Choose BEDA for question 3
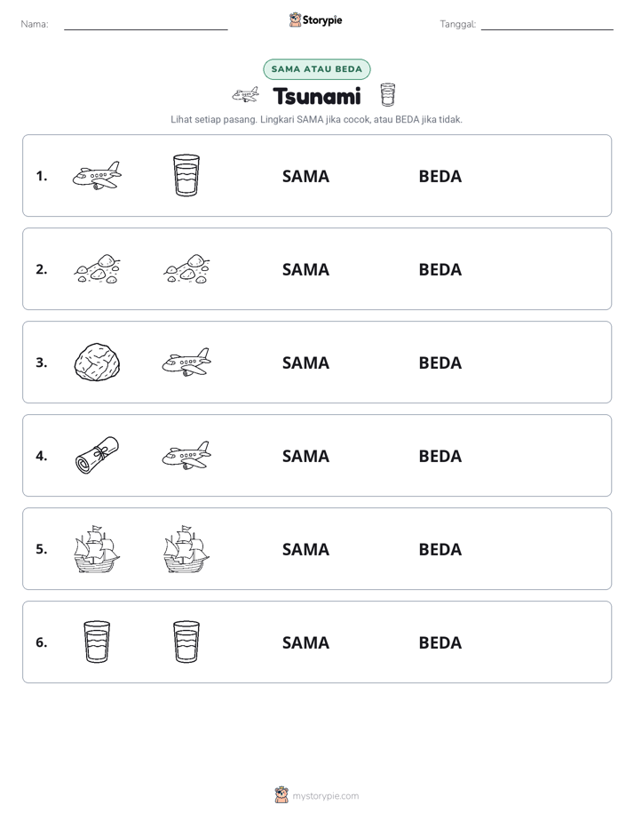 (440, 363)
